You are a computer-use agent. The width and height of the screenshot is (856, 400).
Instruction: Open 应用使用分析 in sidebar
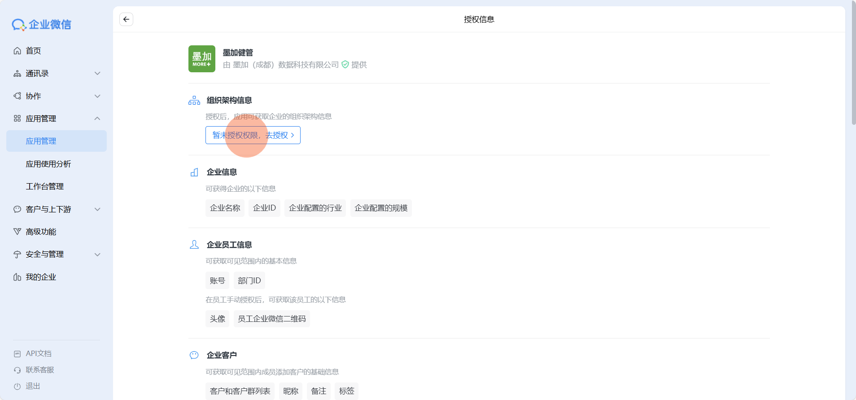(x=48, y=164)
